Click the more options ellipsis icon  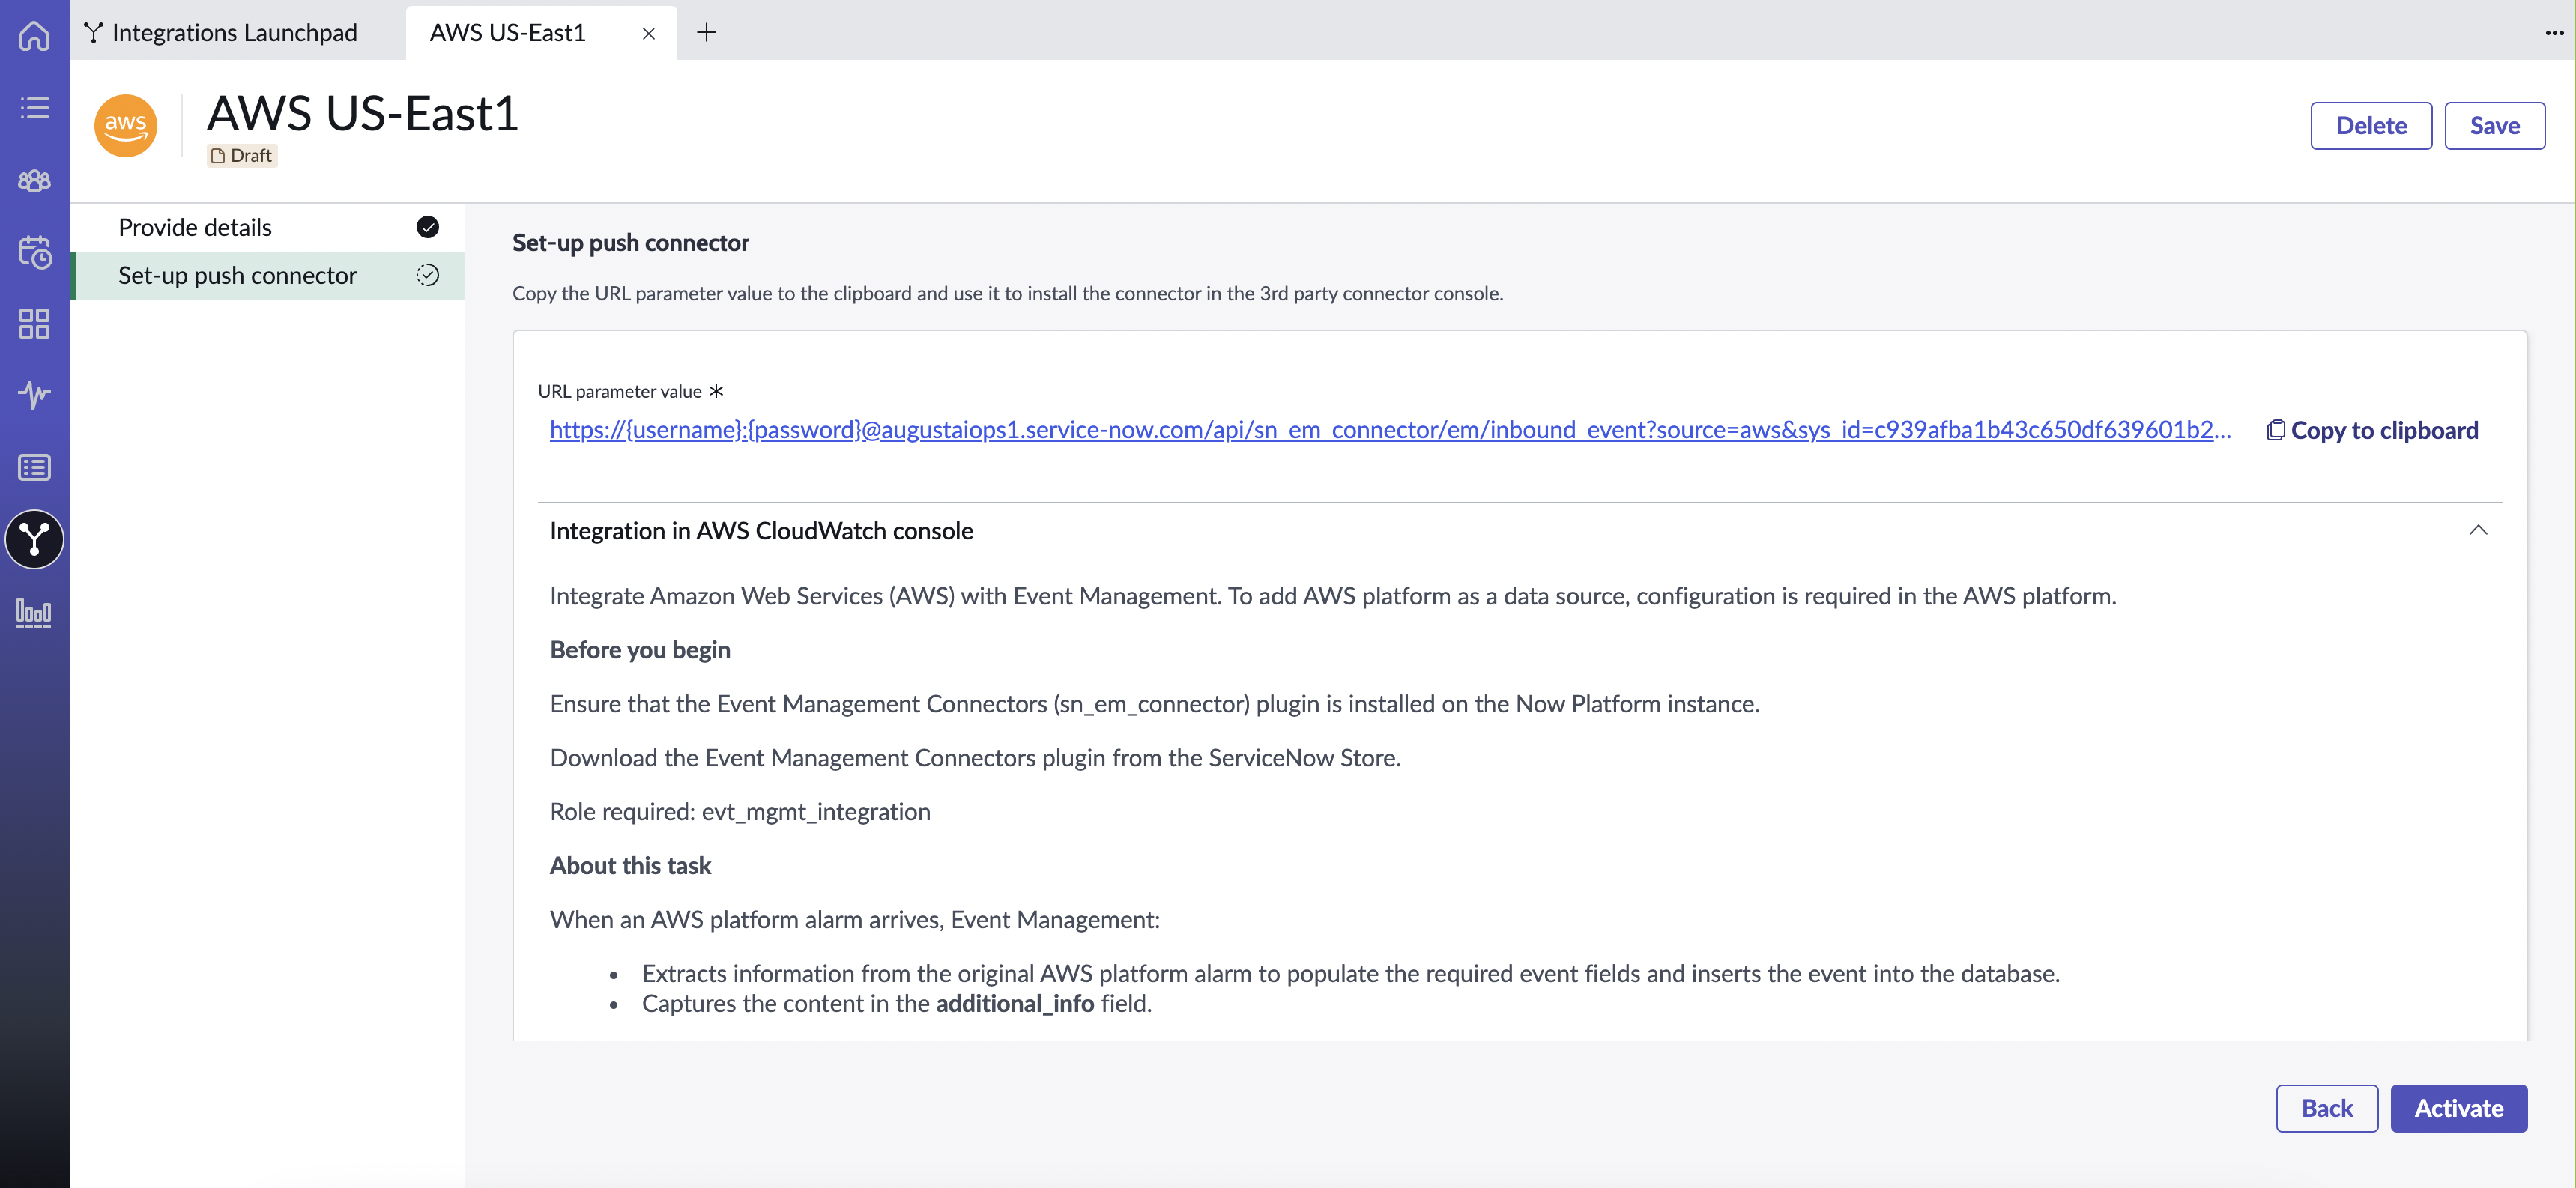[x=2554, y=33]
